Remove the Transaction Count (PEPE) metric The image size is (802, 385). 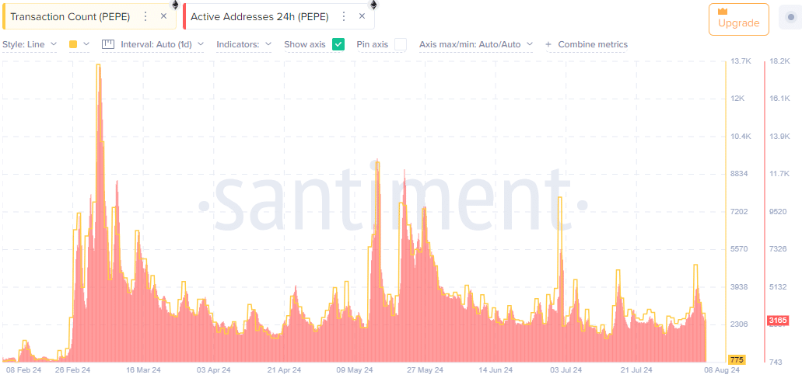pyautogui.click(x=163, y=16)
